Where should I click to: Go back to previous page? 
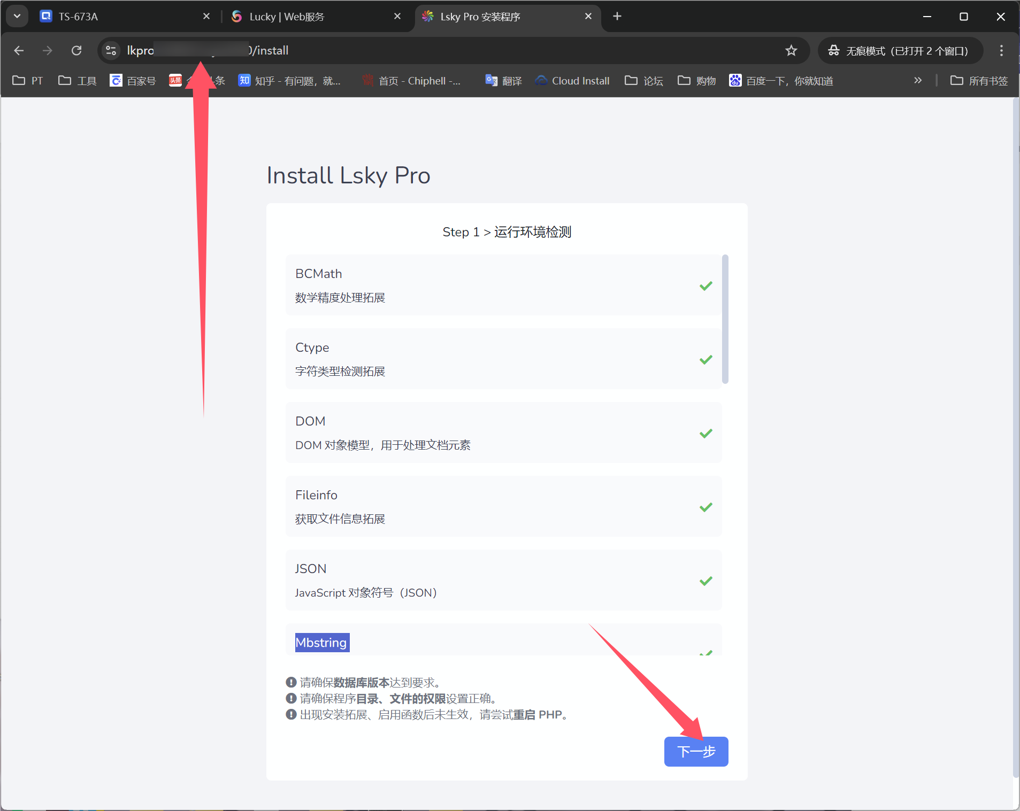19,50
